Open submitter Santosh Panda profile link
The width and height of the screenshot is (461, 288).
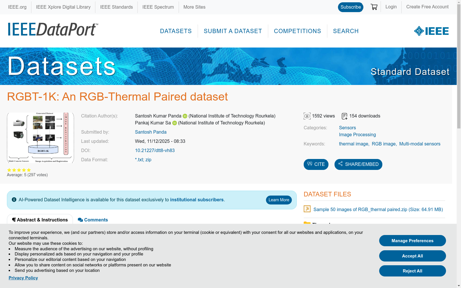[x=151, y=132]
